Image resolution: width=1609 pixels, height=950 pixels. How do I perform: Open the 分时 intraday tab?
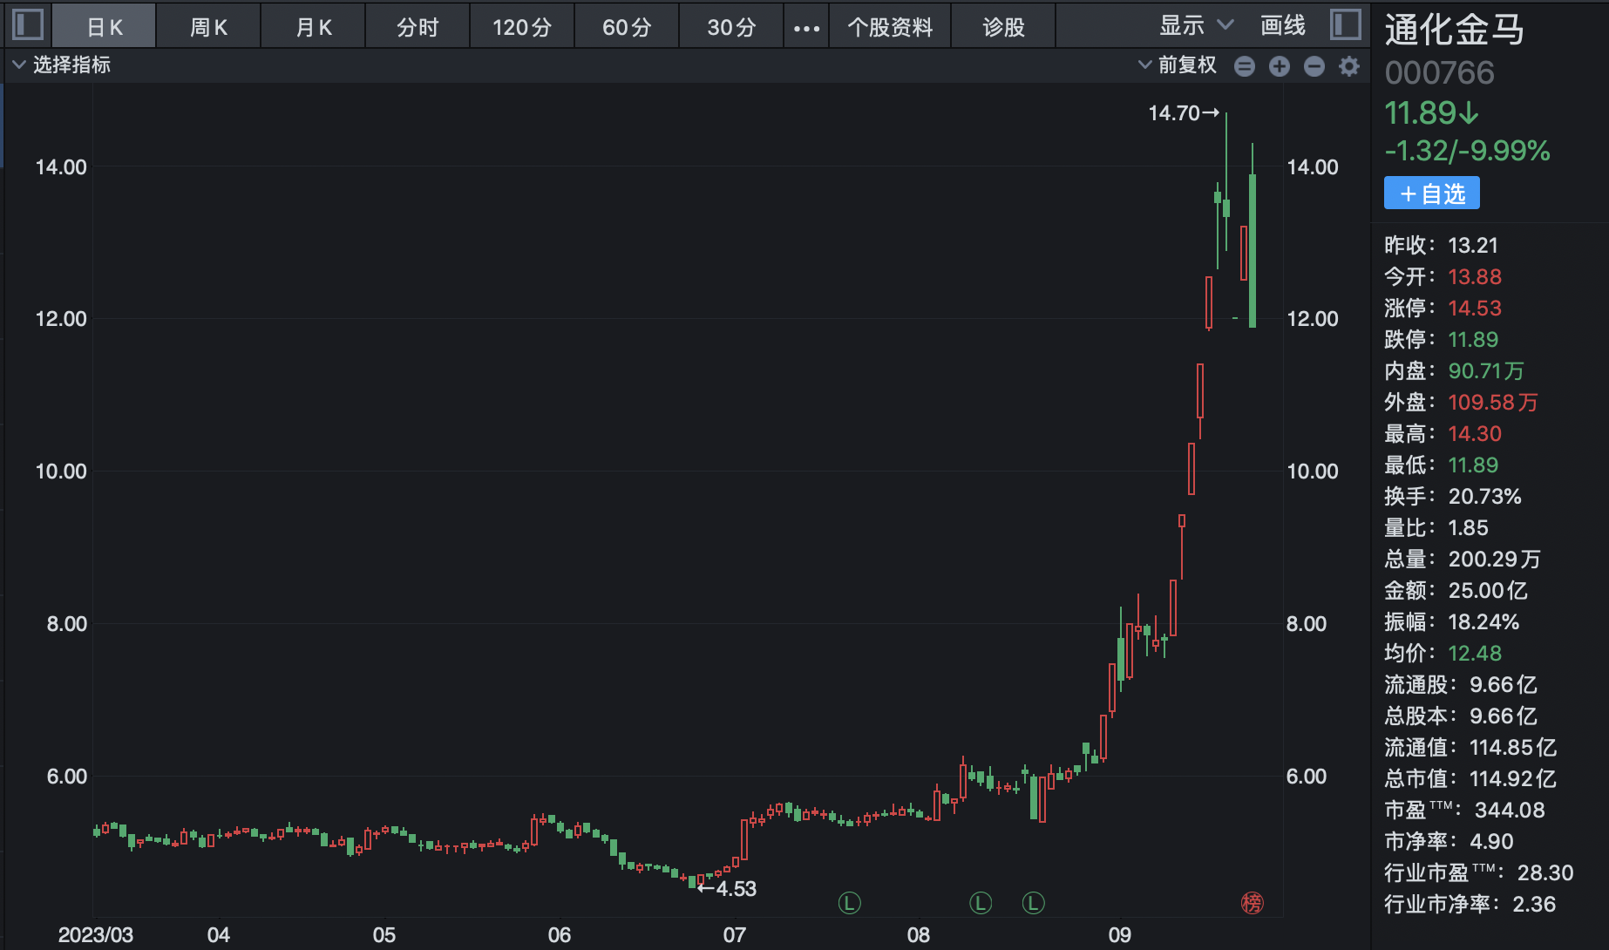click(x=418, y=26)
